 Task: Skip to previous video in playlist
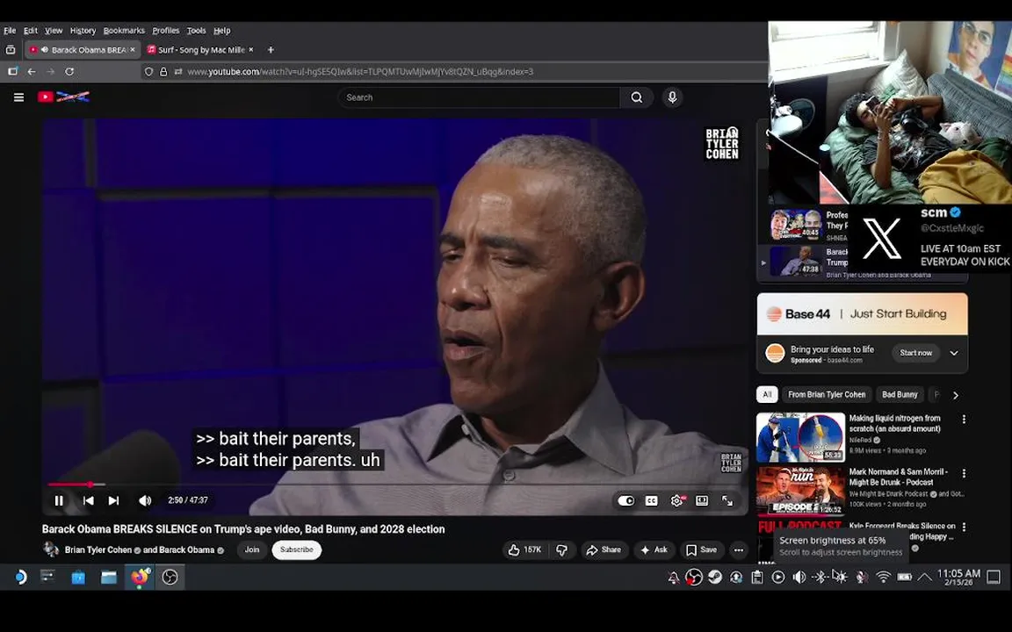(x=89, y=500)
